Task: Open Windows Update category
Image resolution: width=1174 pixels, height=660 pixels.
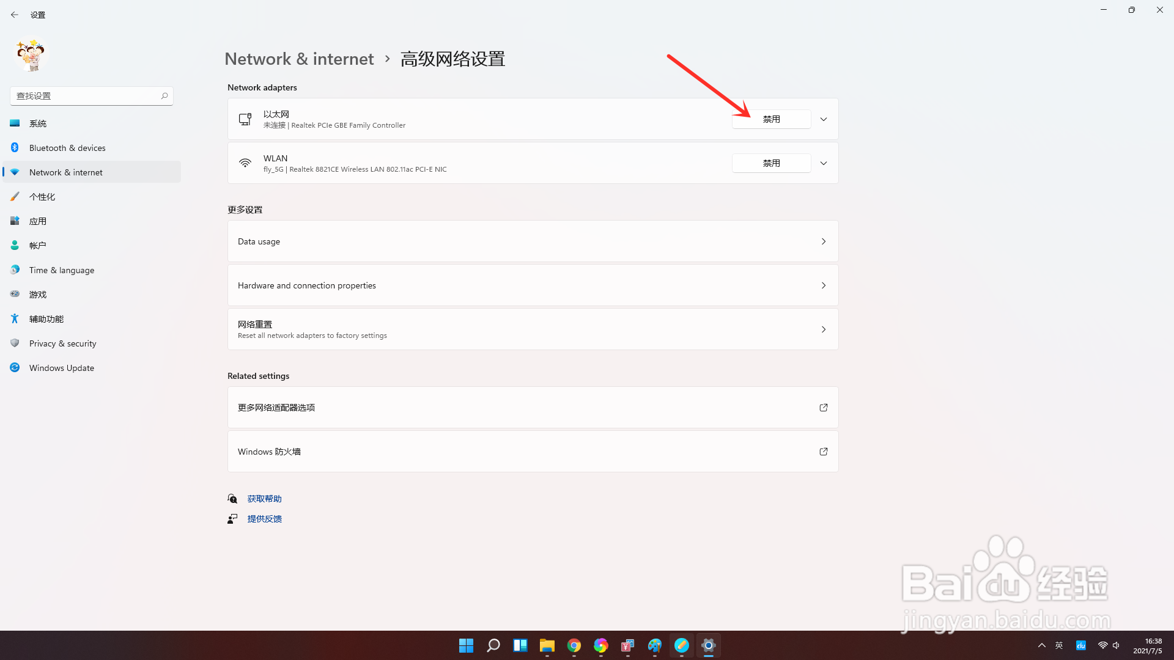Action: (92, 368)
